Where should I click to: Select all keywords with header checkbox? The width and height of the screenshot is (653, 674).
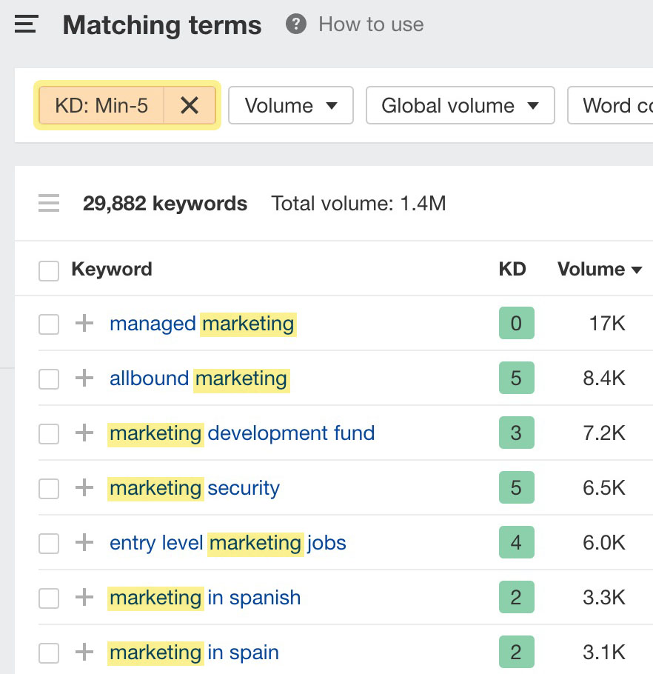click(x=49, y=270)
